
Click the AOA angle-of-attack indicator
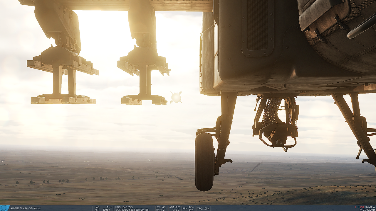174,206
